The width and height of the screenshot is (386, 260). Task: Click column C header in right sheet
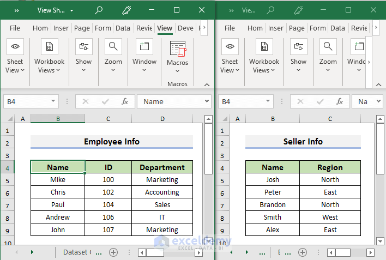(330, 119)
